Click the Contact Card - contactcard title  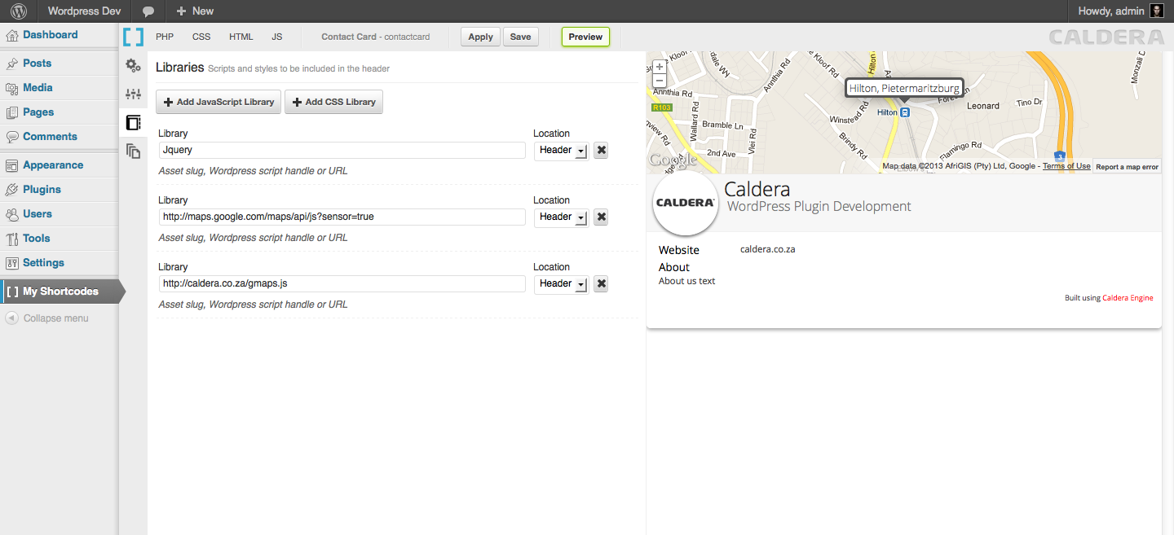pyautogui.click(x=375, y=37)
